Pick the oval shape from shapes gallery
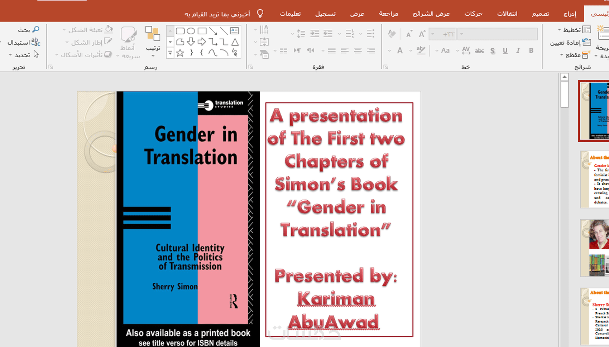 point(191,31)
